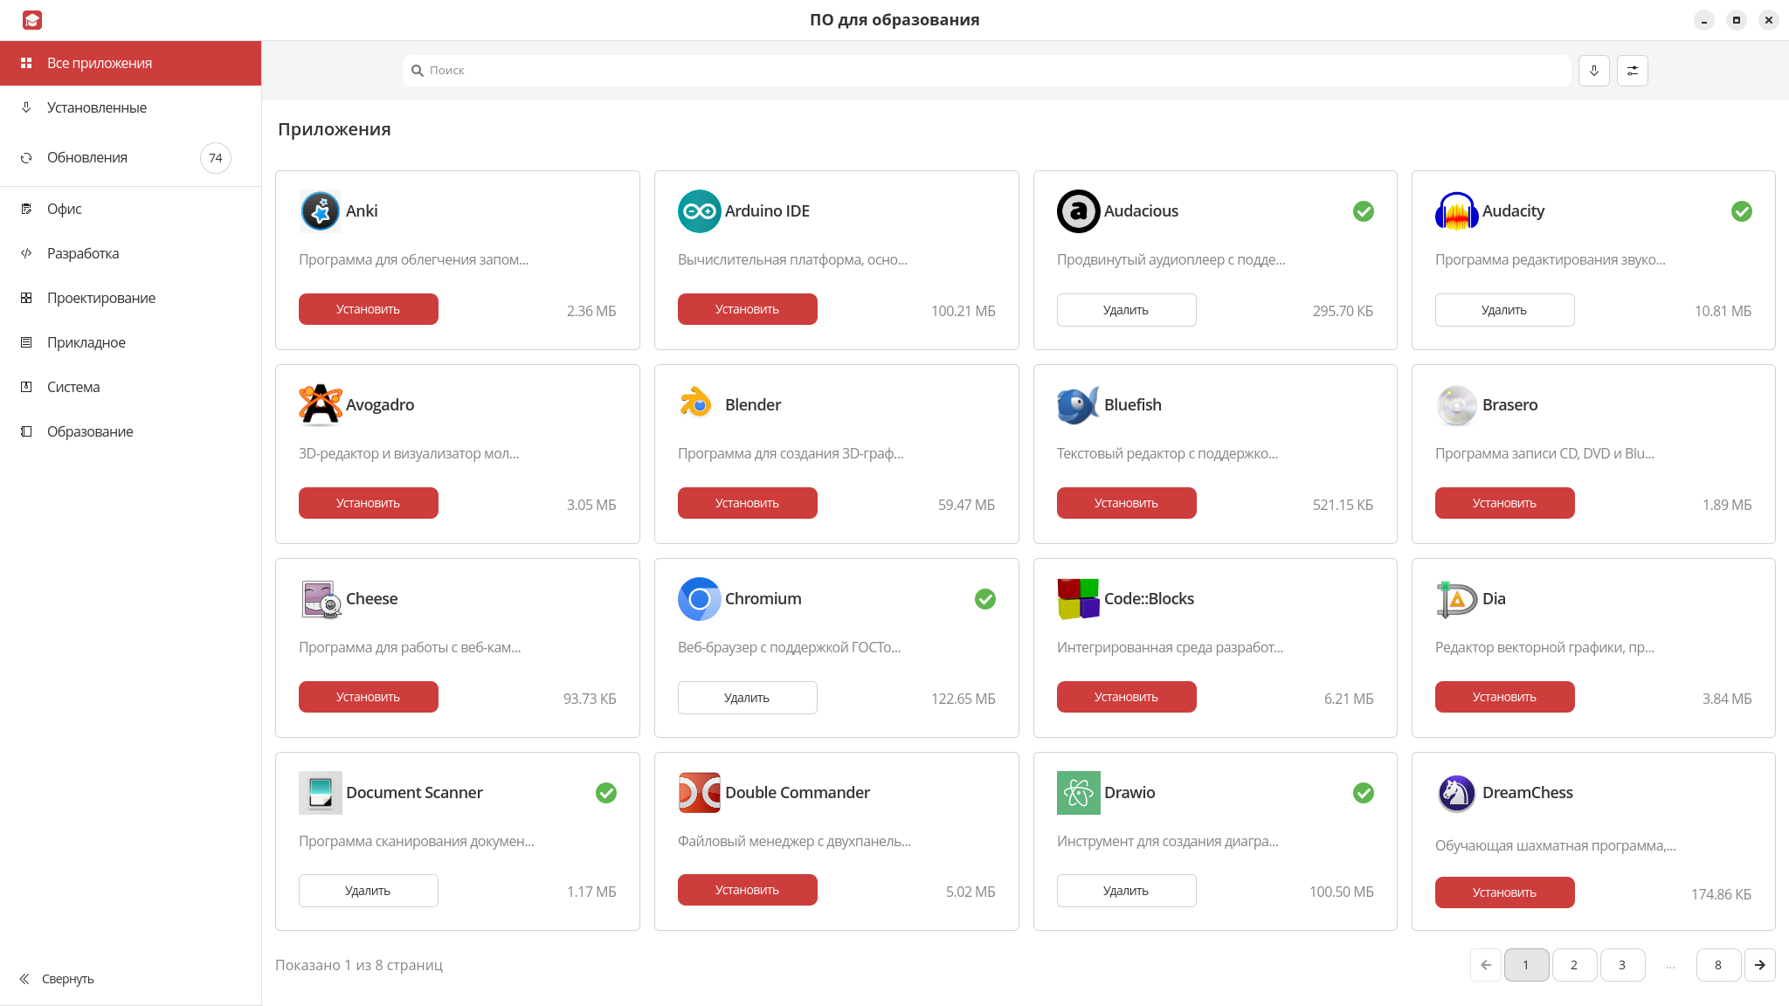
Task: Install Arduino IDE
Action: click(x=748, y=309)
